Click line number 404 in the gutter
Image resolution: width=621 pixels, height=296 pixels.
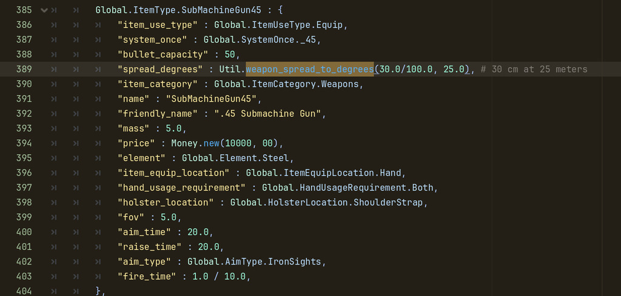[24, 291]
